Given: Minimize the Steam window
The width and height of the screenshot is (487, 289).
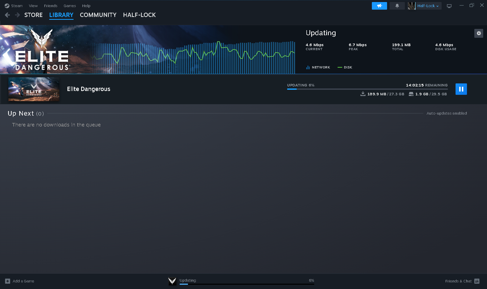Looking at the screenshot, I should point(461,5).
